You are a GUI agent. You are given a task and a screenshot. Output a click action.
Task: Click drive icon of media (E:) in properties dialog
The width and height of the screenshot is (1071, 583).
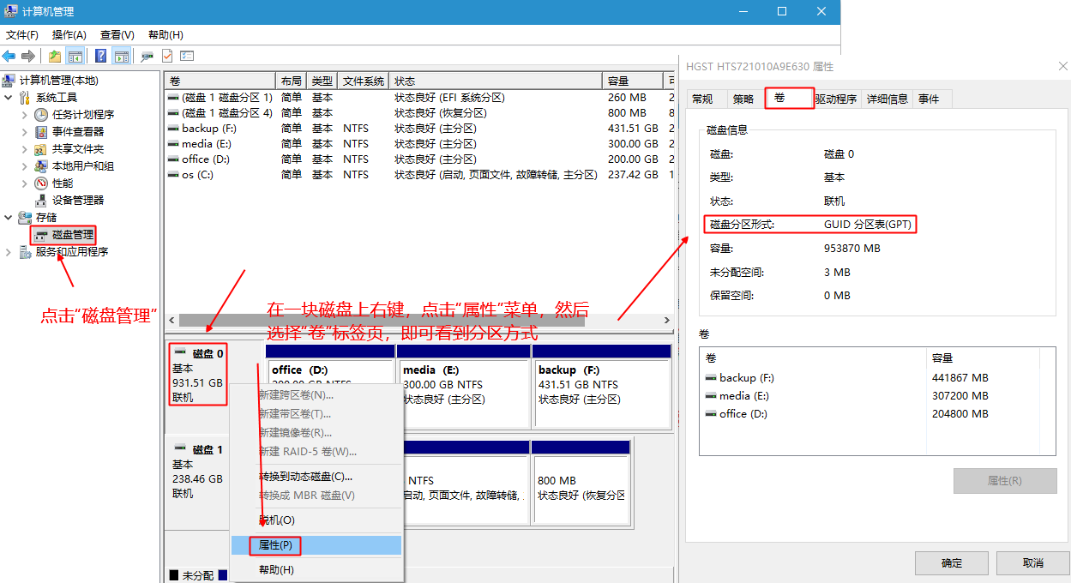click(711, 396)
